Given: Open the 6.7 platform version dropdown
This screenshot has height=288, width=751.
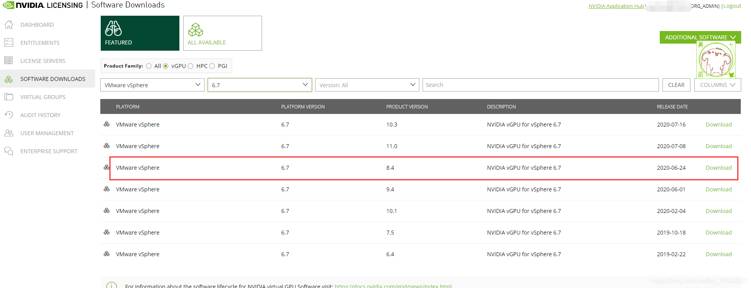Looking at the screenshot, I should pyautogui.click(x=260, y=85).
